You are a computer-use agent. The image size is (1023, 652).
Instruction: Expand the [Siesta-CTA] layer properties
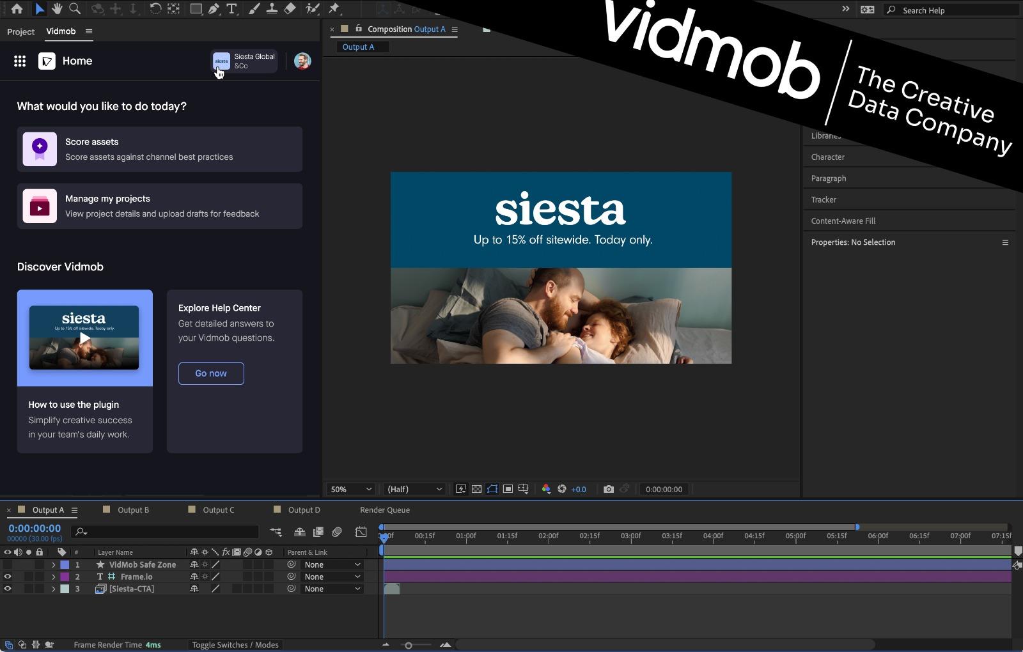pos(54,589)
